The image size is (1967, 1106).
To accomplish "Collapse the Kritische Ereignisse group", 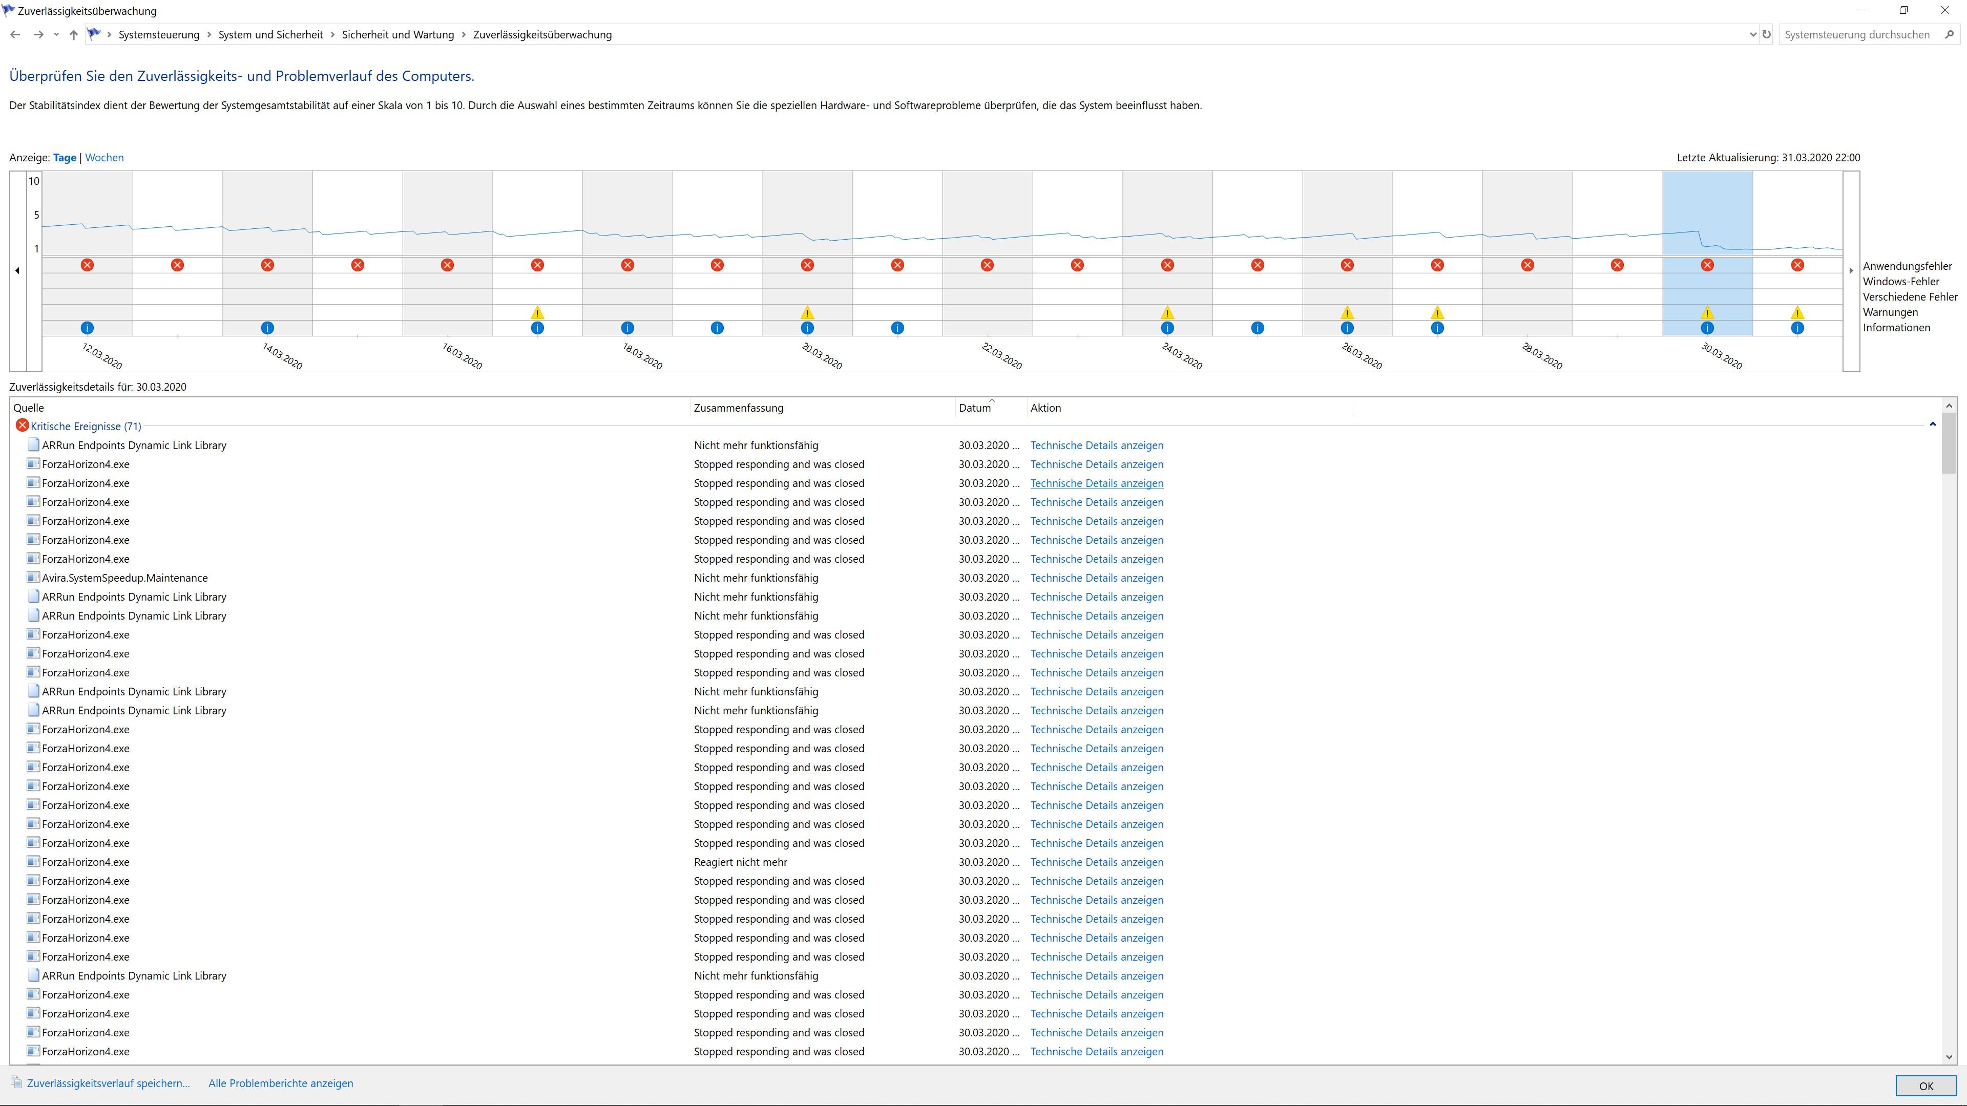I will coord(1933,424).
